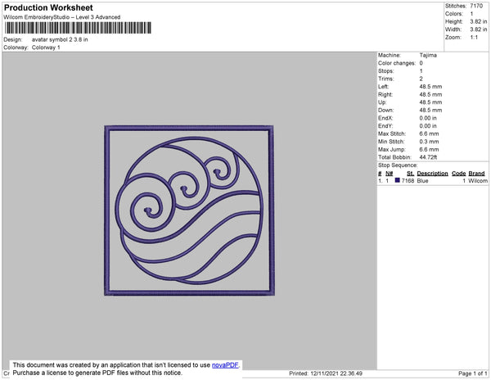Viewport: 491px width, 380px height.
Task: Click the 'Stop Sequence:' heading
Action: pyautogui.click(x=398, y=165)
